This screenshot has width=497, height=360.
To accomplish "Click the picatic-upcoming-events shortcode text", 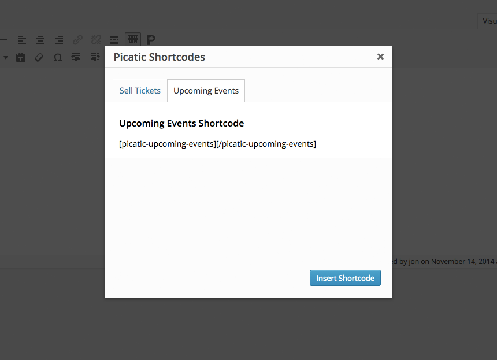I will point(217,144).
